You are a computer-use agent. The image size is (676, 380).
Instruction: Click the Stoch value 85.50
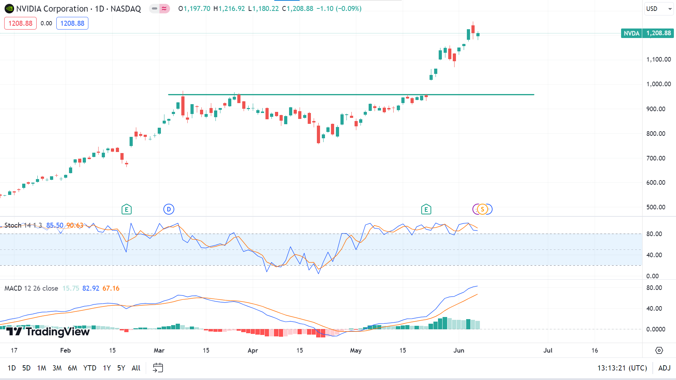pyautogui.click(x=55, y=225)
